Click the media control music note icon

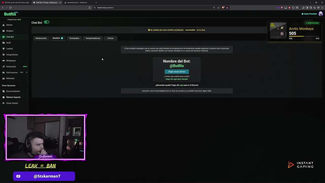tap(303, 8)
